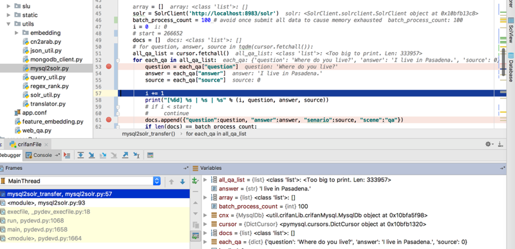
Task: Click the previous frame up arrow
Action: pos(171,181)
